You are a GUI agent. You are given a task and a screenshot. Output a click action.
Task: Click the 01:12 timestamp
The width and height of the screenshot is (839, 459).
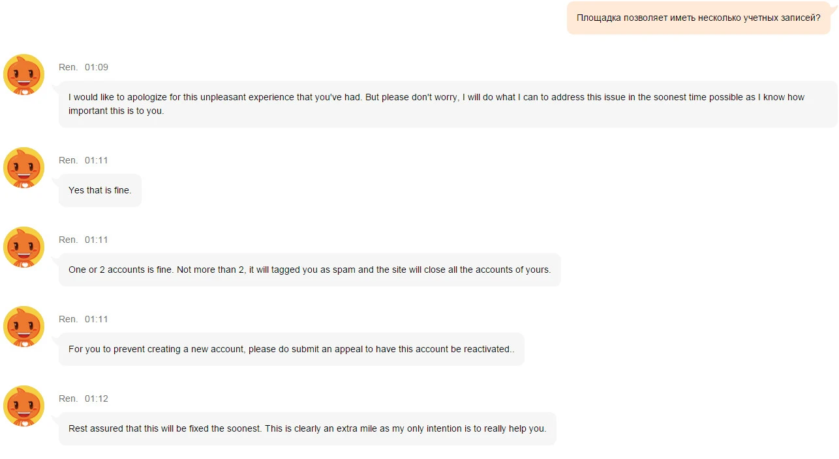97,398
